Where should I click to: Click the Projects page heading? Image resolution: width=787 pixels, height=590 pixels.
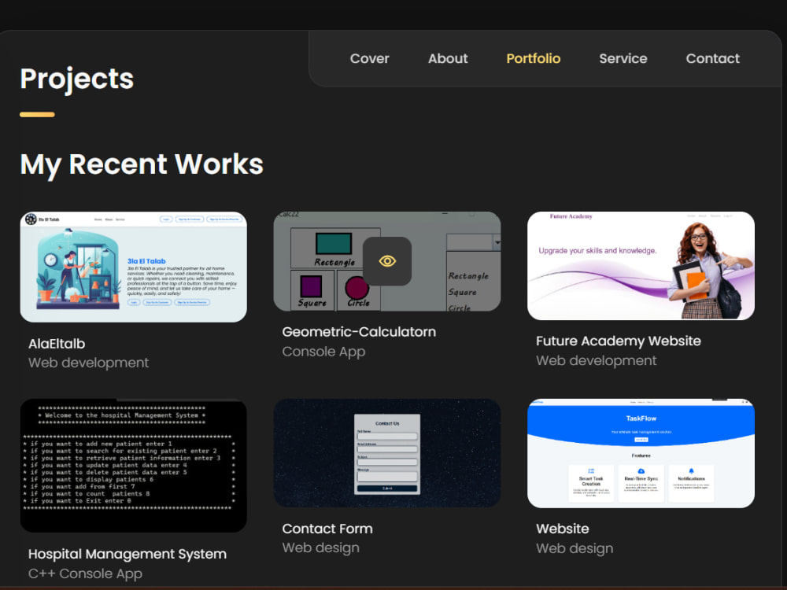pyautogui.click(x=77, y=79)
